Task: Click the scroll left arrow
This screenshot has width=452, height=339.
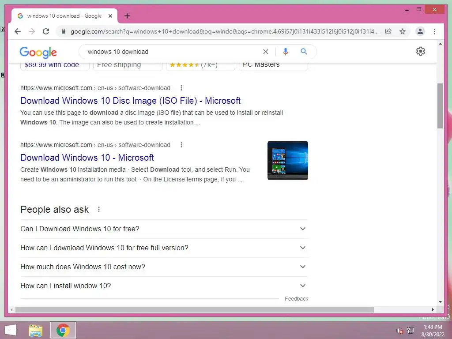Action: tap(11, 309)
